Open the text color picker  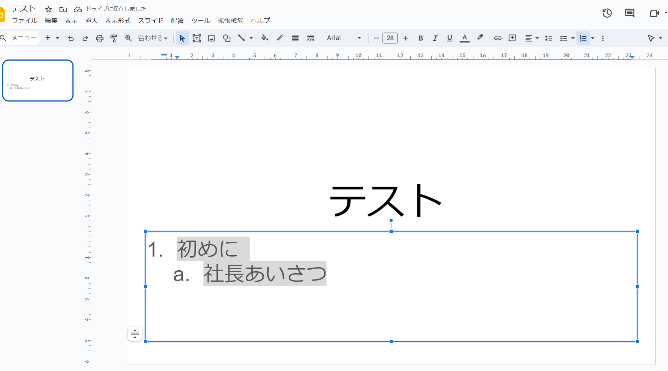[464, 38]
